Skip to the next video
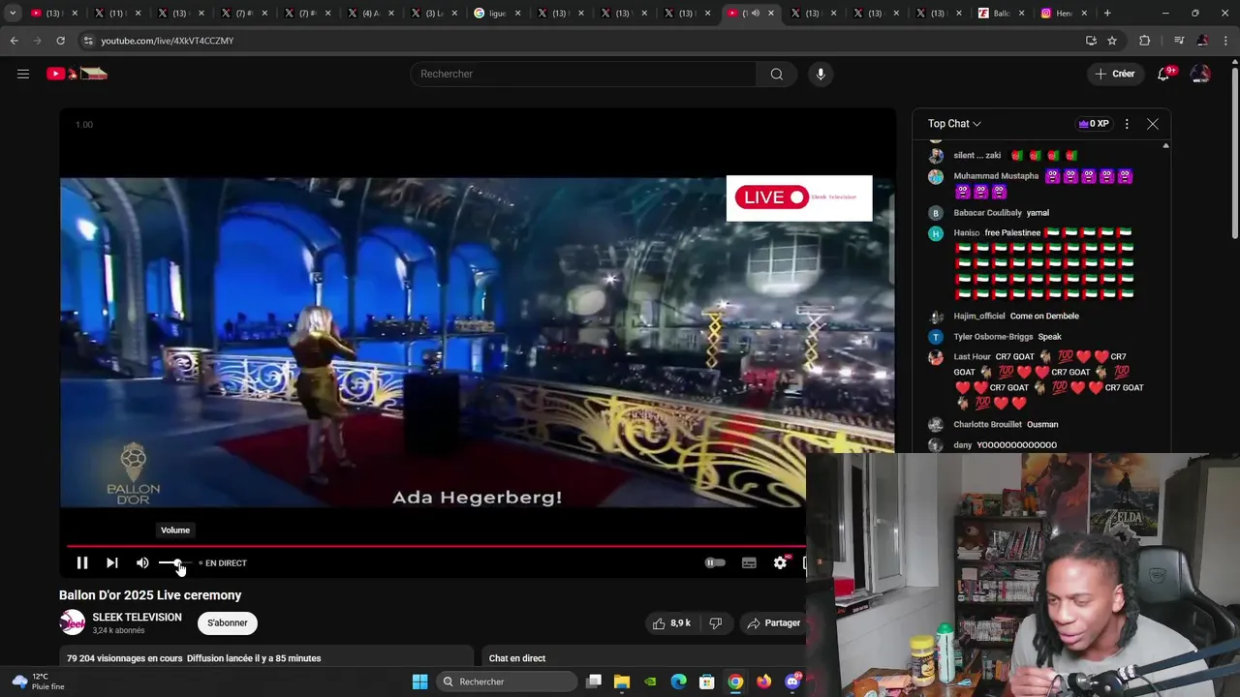 coord(112,562)
